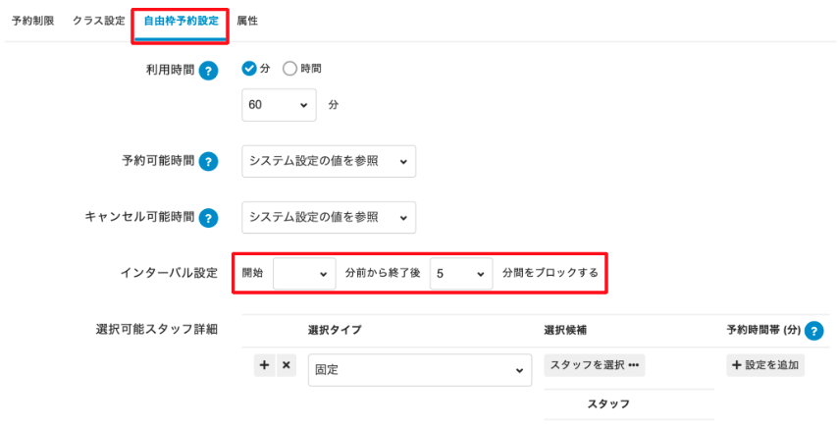Show help for キャンセル可能時間

point(208,217)
